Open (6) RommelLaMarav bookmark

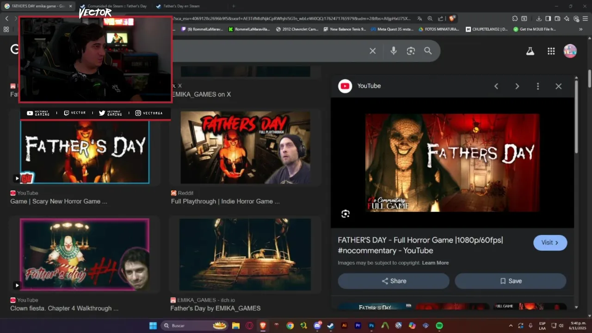click(202, 29)
